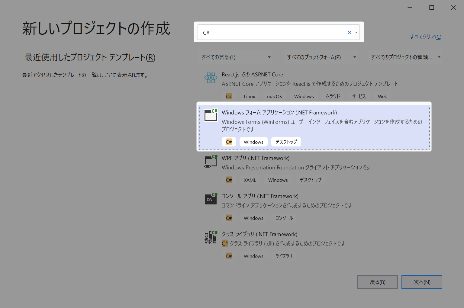This screenshot has height=308, width=464.
Task: Click the Windows Forms template description text
Action: point(322,125)
